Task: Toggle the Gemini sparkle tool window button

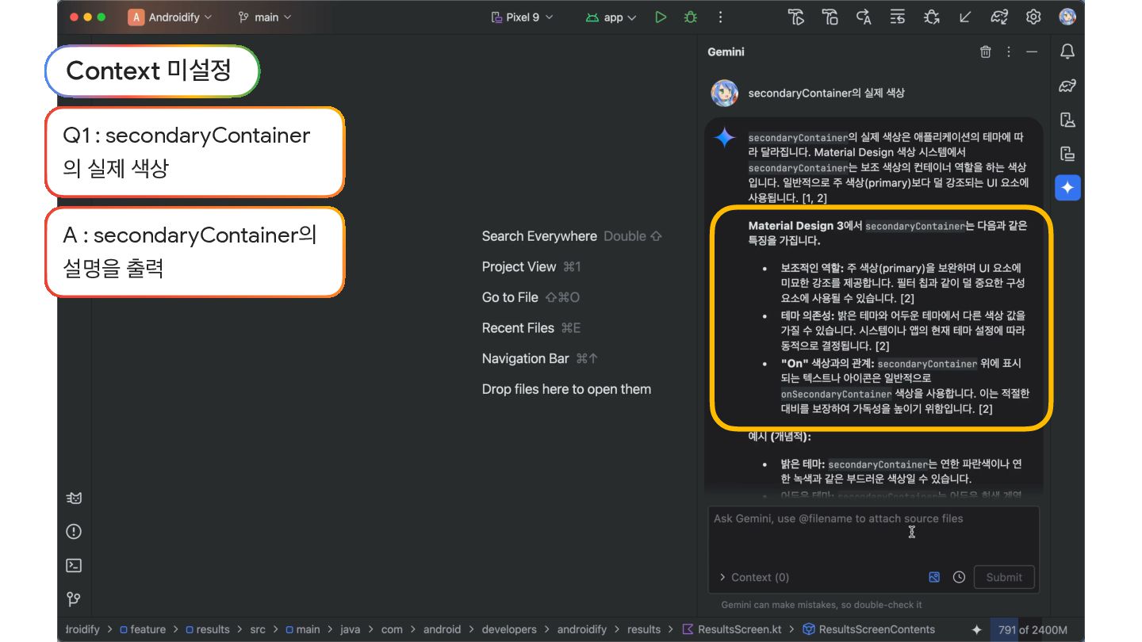Action: [x=1067, y=188]
